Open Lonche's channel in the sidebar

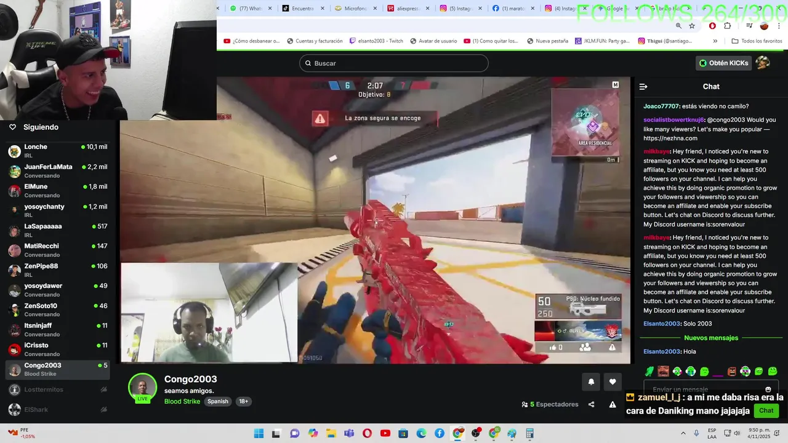[x=58, y=151]
